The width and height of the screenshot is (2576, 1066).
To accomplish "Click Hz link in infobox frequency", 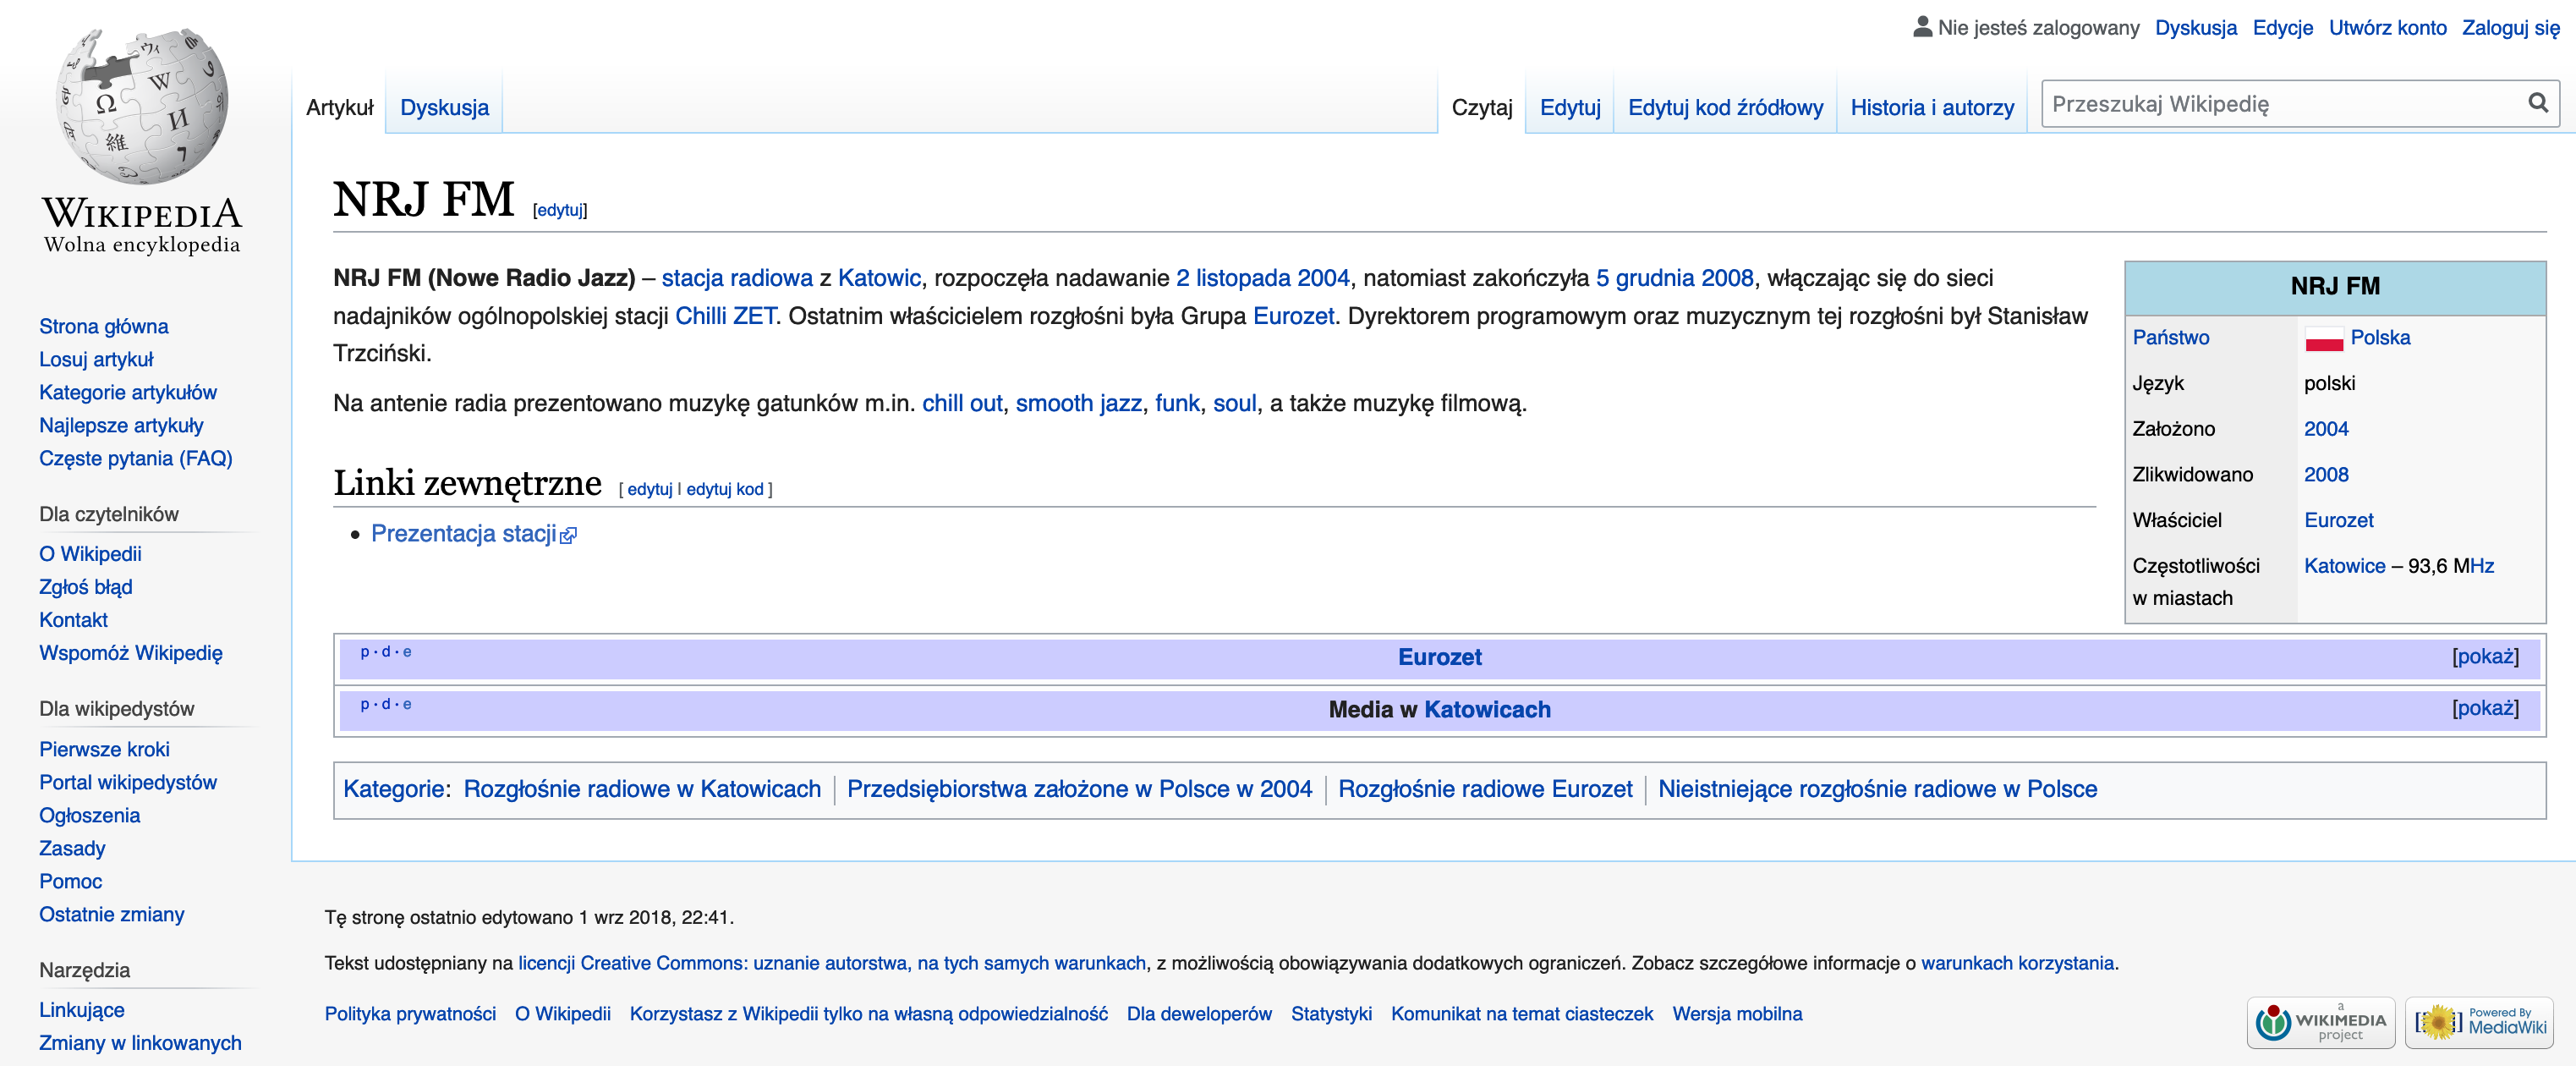I will [x=2481, y=566].
